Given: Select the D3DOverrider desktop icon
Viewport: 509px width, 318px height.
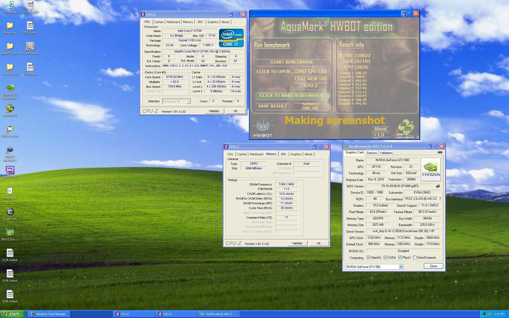Looking at the screenshot, I should (10, 131).
